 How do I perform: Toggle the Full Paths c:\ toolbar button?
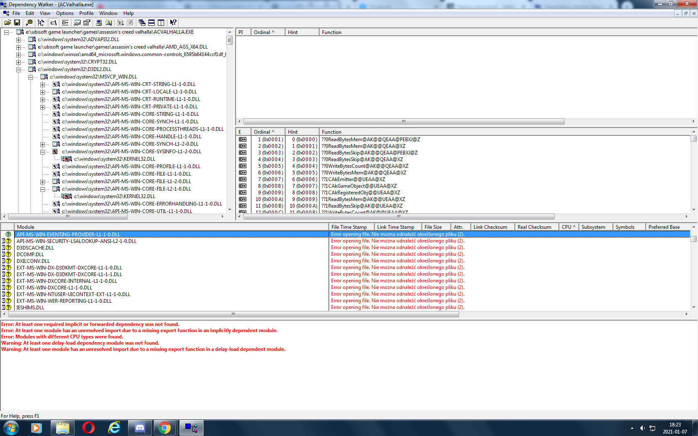[x=54, y=22]
